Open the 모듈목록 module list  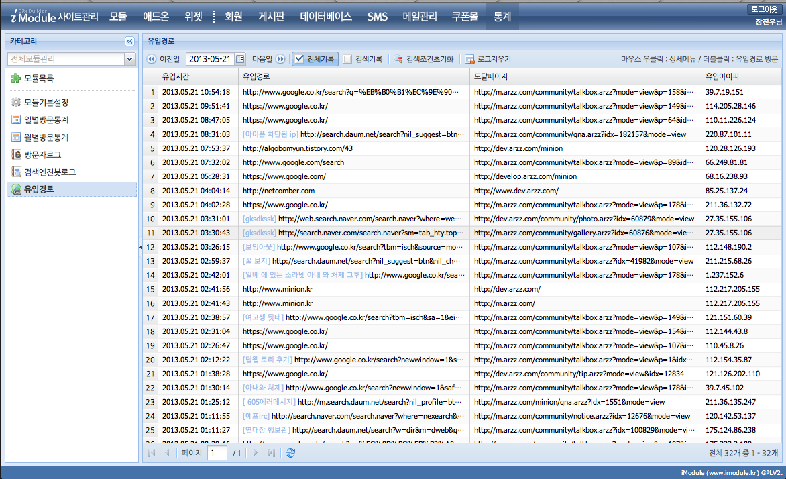point(38,78)
